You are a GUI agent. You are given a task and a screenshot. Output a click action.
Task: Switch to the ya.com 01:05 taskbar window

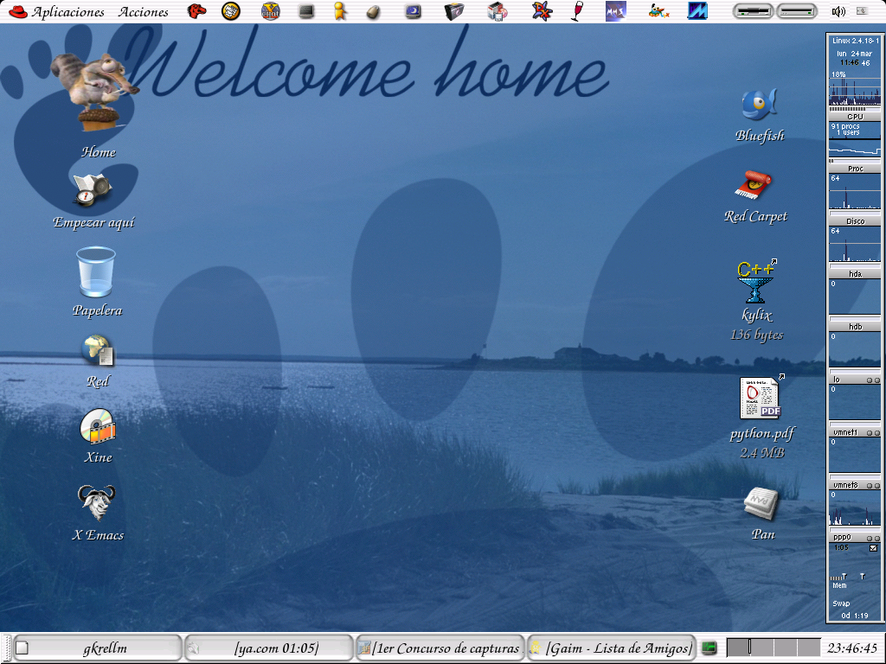(x=268, y=648)
